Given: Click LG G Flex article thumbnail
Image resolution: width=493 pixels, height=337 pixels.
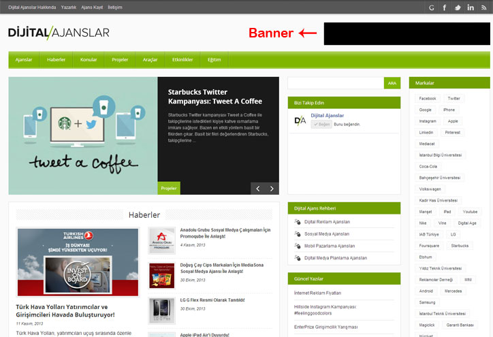Looking at the screenshot, I should [161, 311].
